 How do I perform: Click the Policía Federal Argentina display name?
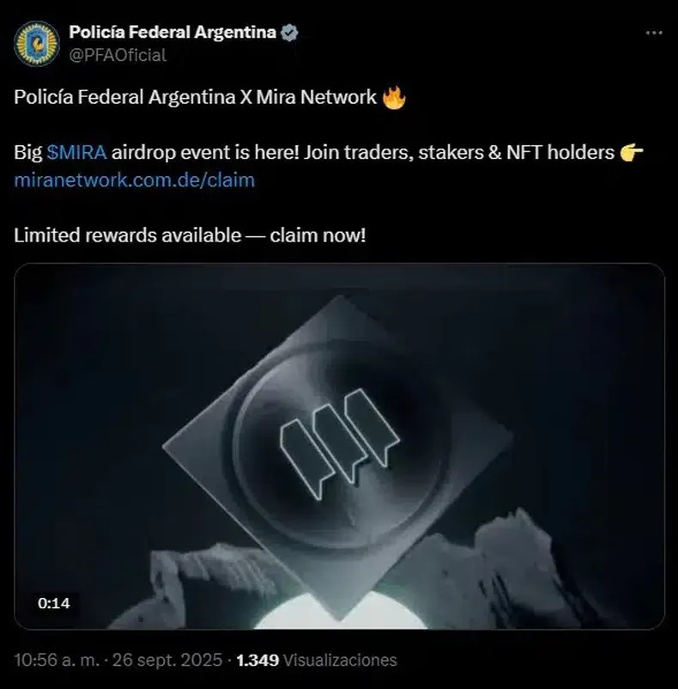point(173,32)
